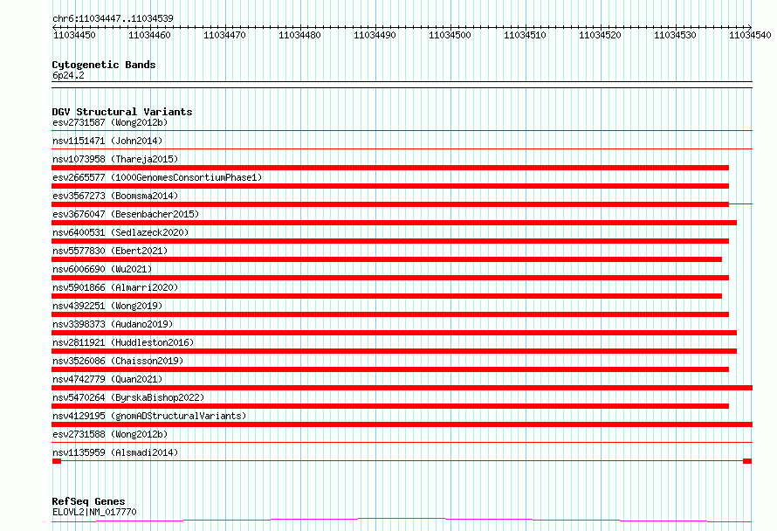
Task: Select the red bar for nsv3398373
Action: 394,333
